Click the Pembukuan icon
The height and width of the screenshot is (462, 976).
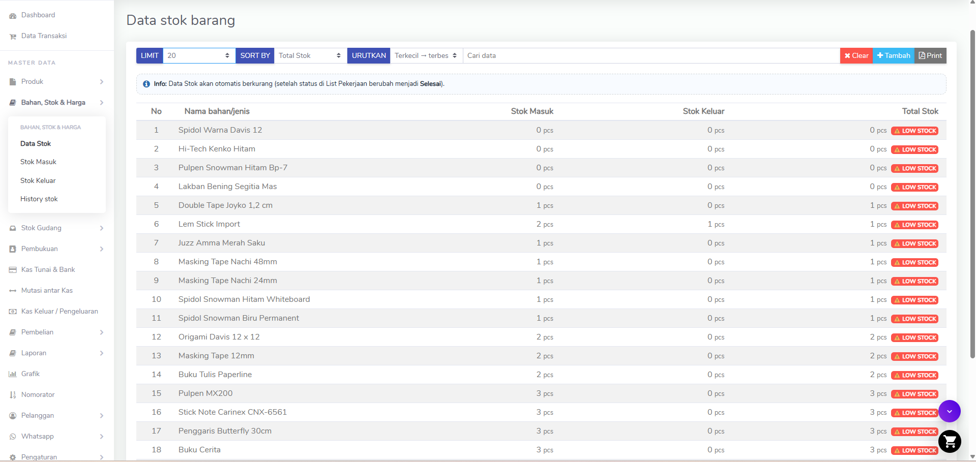(x=13, y=249)
